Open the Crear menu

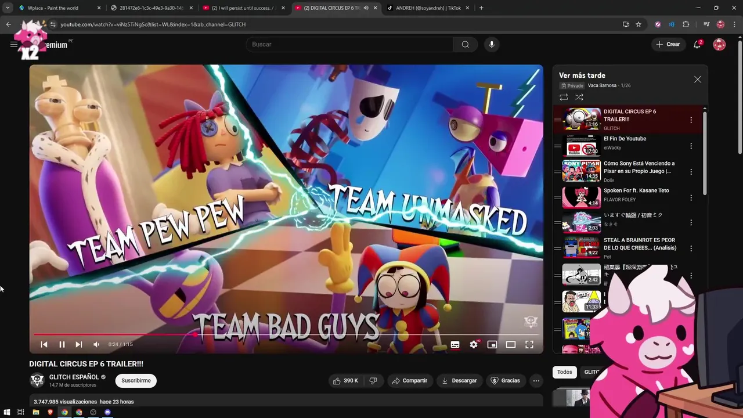pos(668,45)
